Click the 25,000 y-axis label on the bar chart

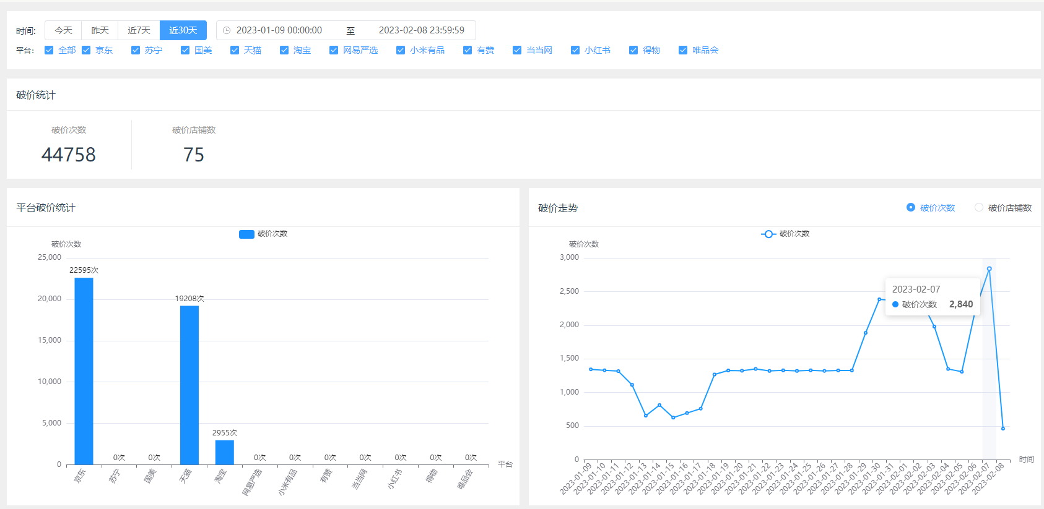tap(50, 257)
